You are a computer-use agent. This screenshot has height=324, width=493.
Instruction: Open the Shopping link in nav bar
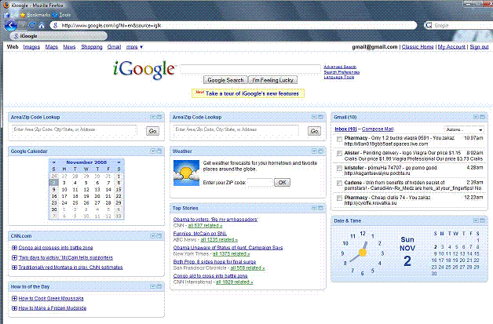[x=92, y=47]
